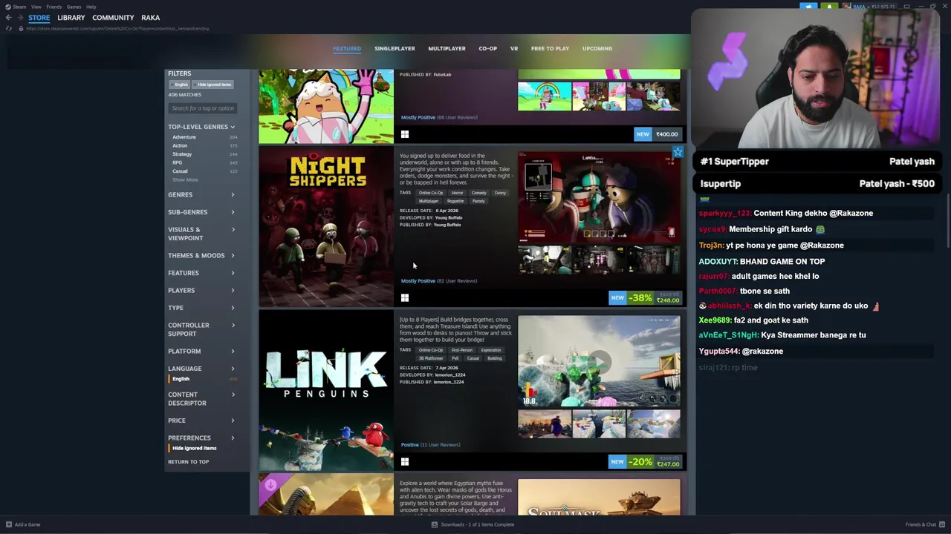Image resolution: width=951 pixels, height=534 pixels.
Task: Click the Return to Top link
Action: (189, 462)
